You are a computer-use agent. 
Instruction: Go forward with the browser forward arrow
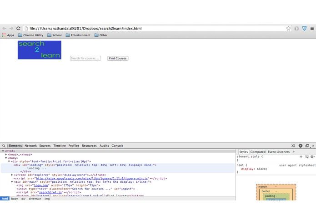coord(11,28)
